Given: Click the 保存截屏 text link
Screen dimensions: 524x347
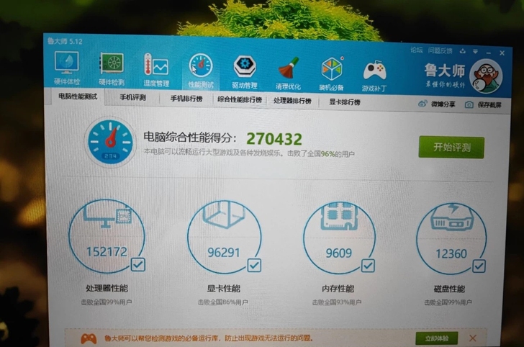Looking at the screenshot, I should (489, 105).
